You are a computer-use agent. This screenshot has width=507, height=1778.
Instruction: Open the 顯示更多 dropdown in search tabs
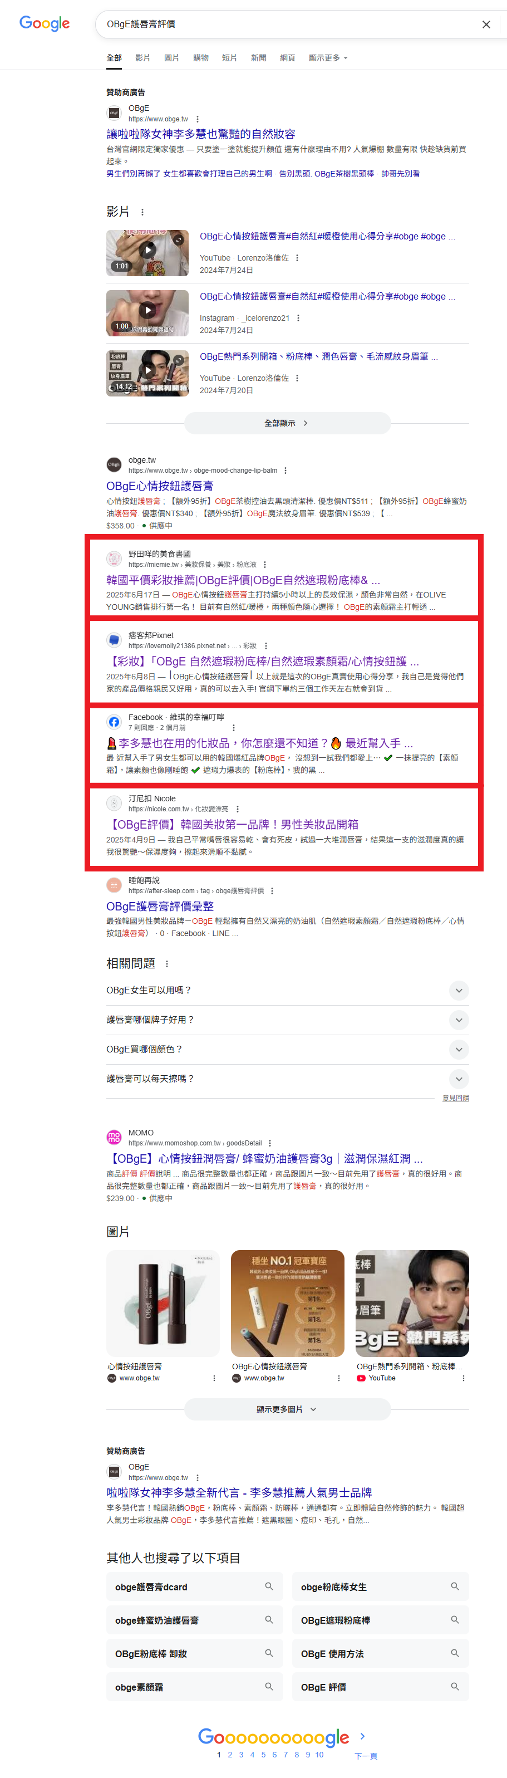[x=328, y=58]
